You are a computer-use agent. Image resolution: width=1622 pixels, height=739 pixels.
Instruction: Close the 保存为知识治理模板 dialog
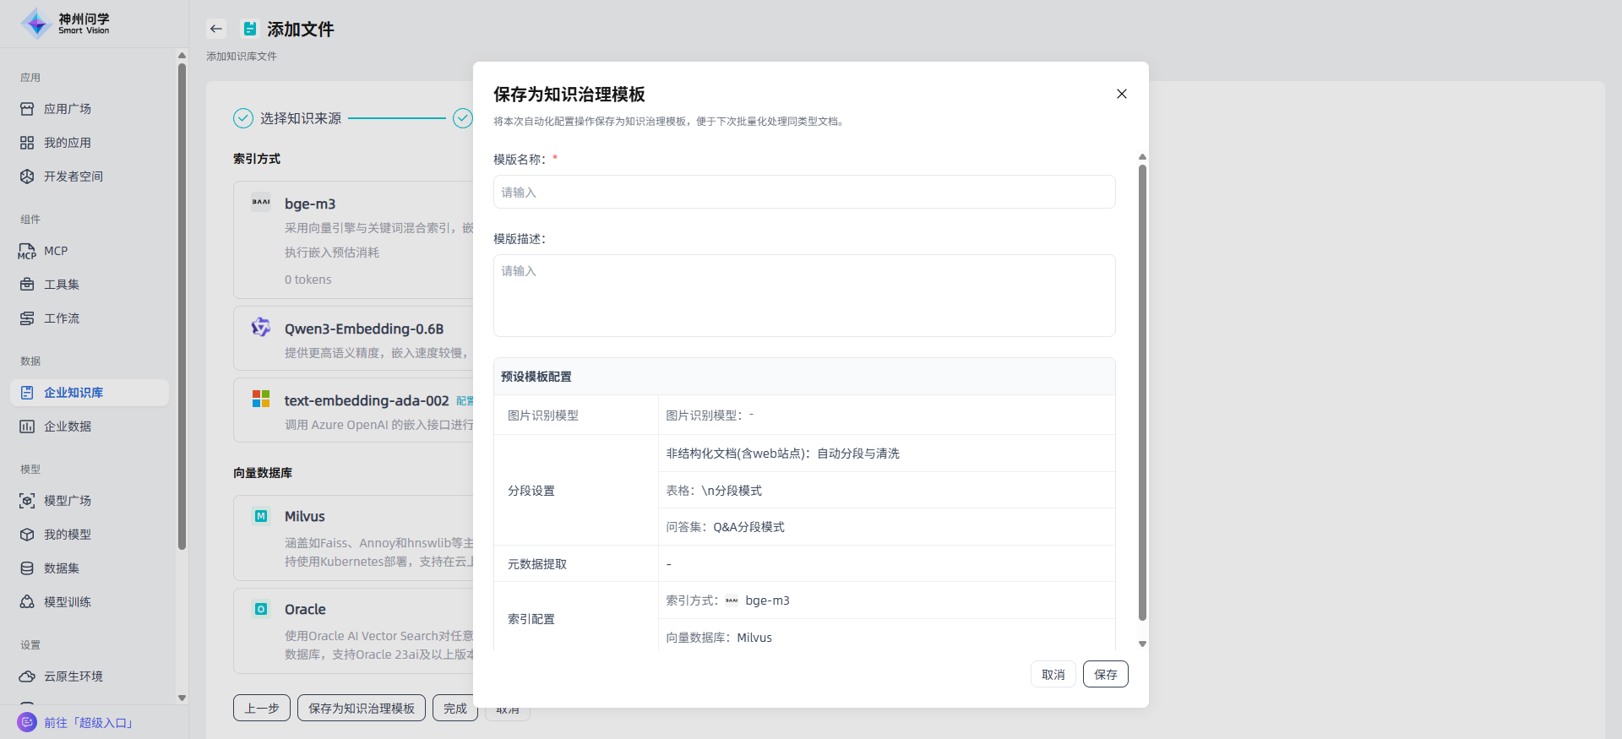pos(1122,94)
